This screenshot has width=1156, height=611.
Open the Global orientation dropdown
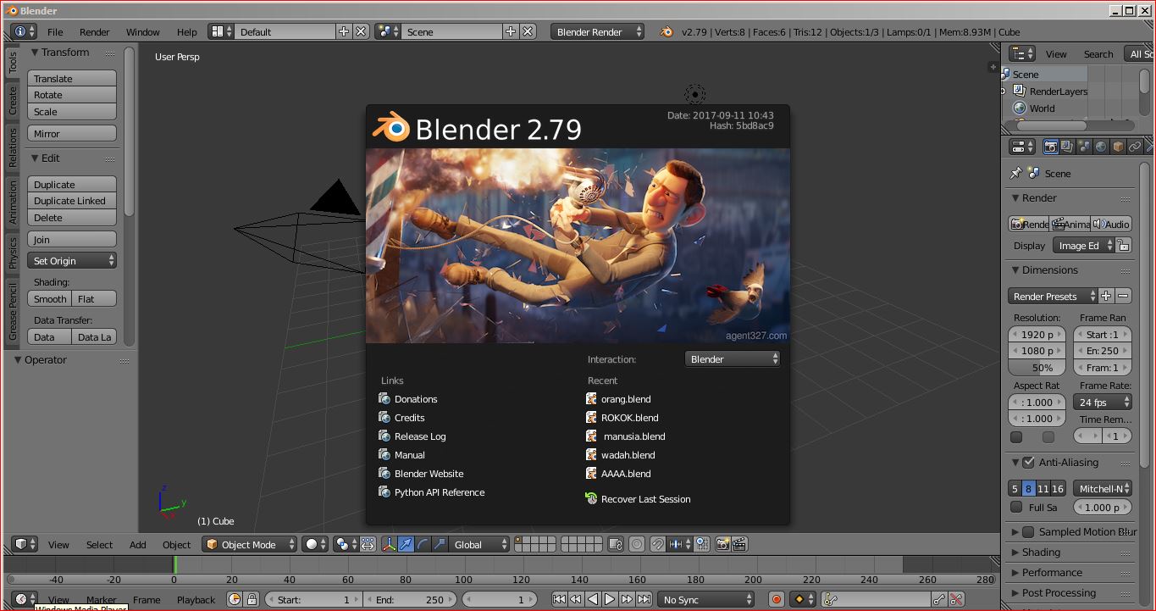coord(479,544)
